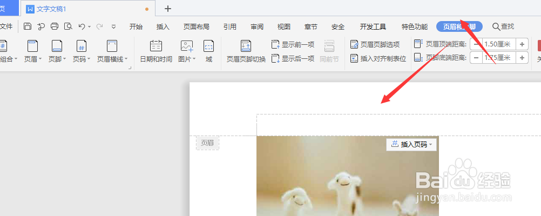
Task: Open the 开发工具 tab
Action: pyautogui.click(x=373, y=26)
